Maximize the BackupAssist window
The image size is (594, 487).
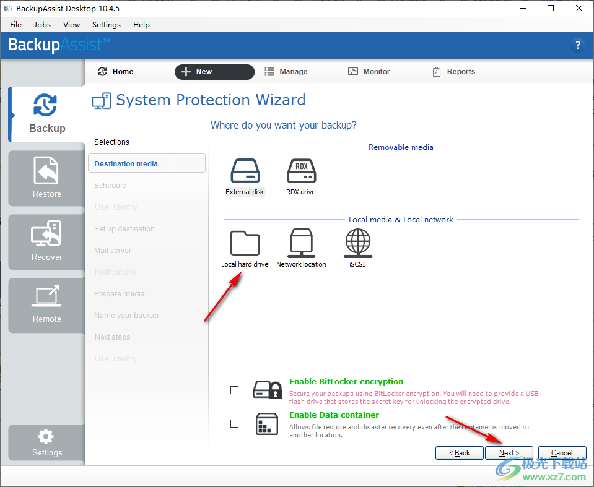coord(551,8)
